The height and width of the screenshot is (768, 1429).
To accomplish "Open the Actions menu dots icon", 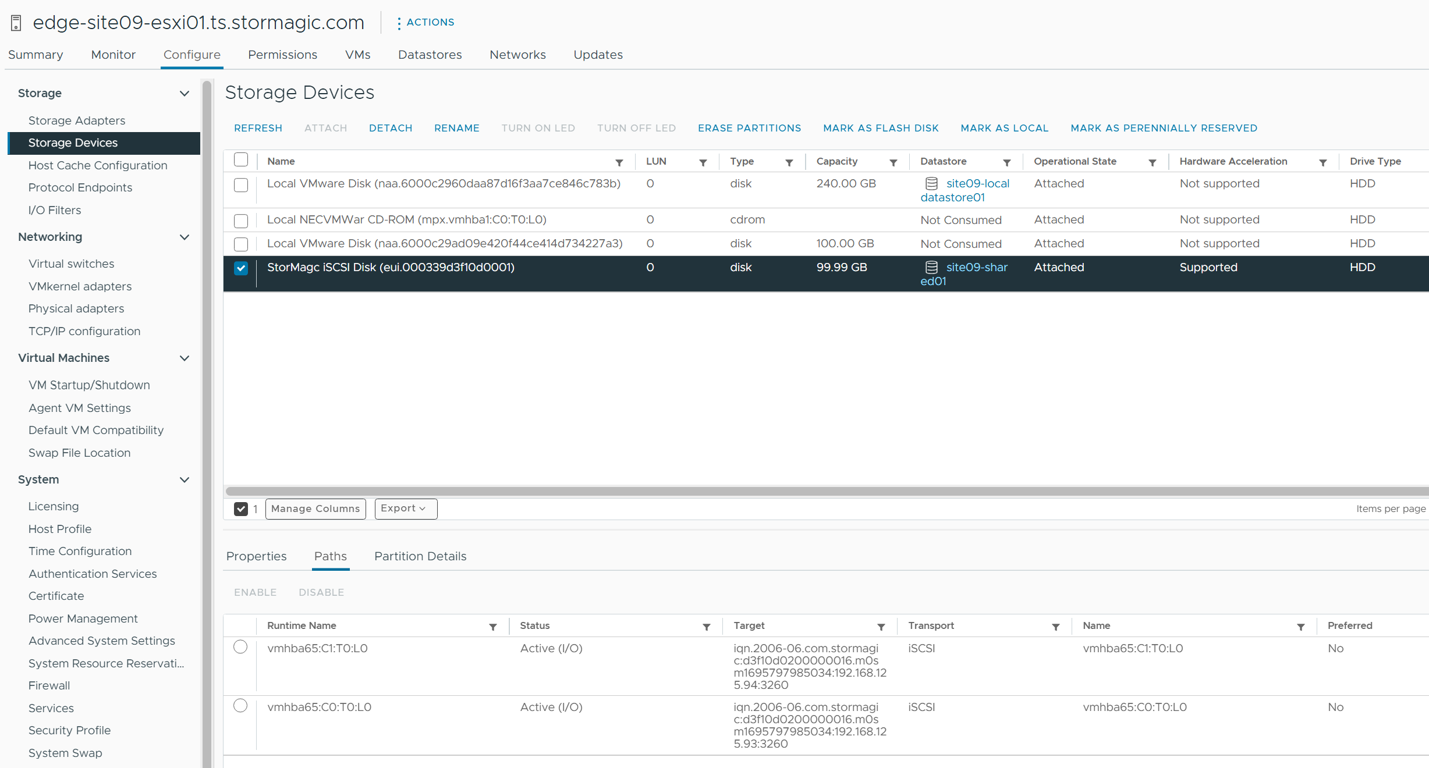I will coord(399,23).
